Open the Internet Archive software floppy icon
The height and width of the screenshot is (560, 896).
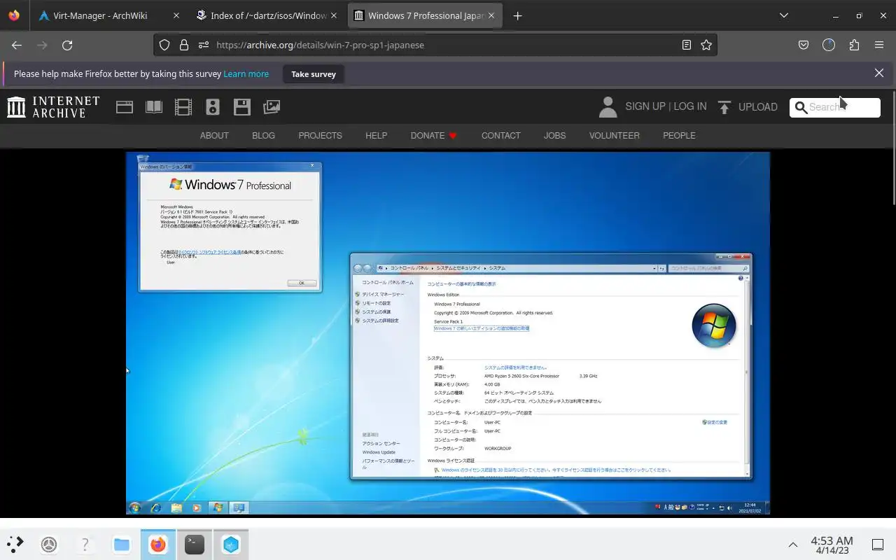[x=241, y=107]
